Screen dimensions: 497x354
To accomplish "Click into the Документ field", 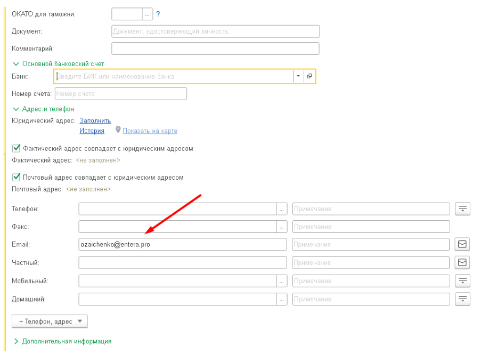I will point(216,31).
